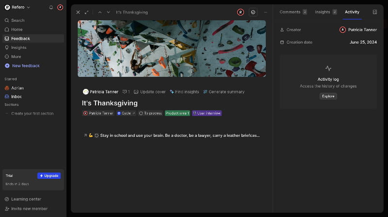Click the Product area 1 tag
Image resolution: width=388 pixels, height=217 pixels.
[177, 113]
